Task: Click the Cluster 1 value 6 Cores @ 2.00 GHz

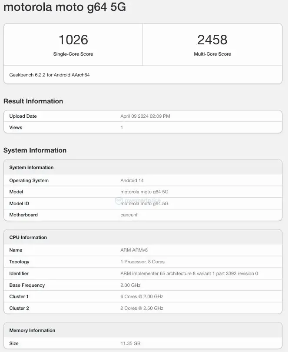Action: pos(142,297)
